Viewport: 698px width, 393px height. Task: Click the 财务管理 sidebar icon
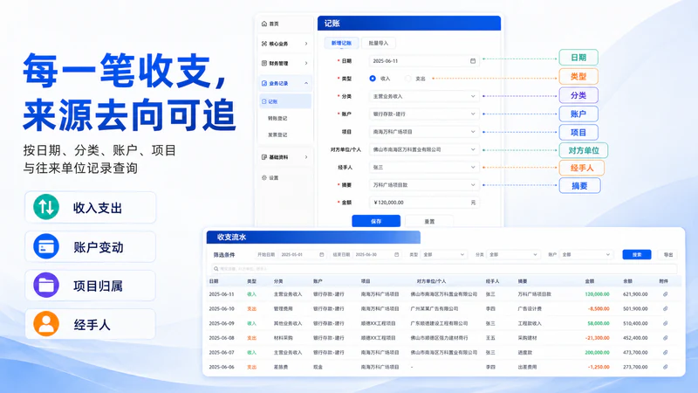(264, 63)
